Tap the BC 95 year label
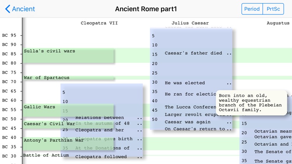Image resolution: width=292 pixels, height=164 pixels. point(9,35)
